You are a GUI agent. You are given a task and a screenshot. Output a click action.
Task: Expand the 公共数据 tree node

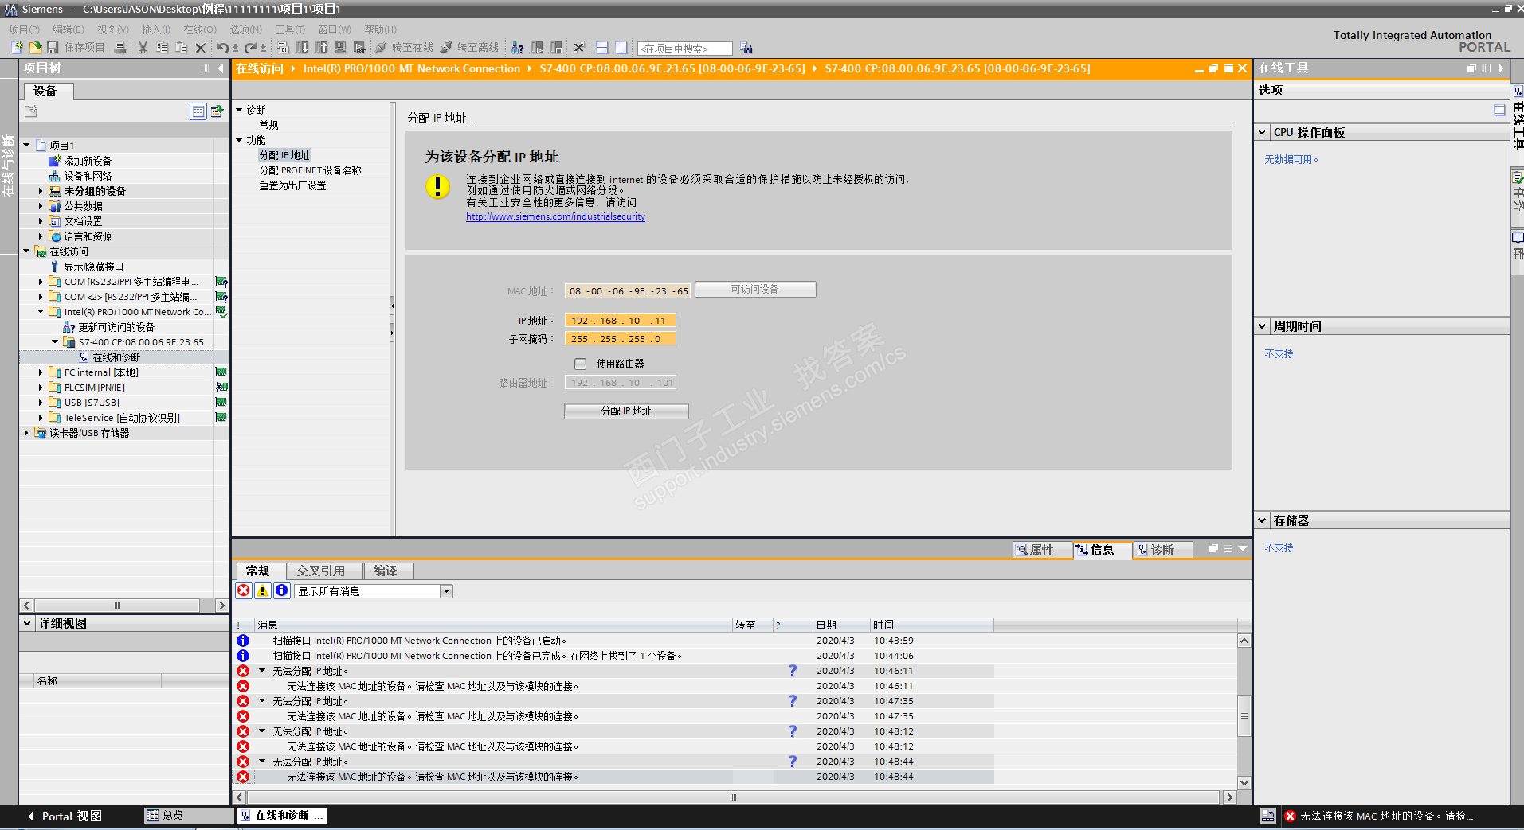(41, 206)
